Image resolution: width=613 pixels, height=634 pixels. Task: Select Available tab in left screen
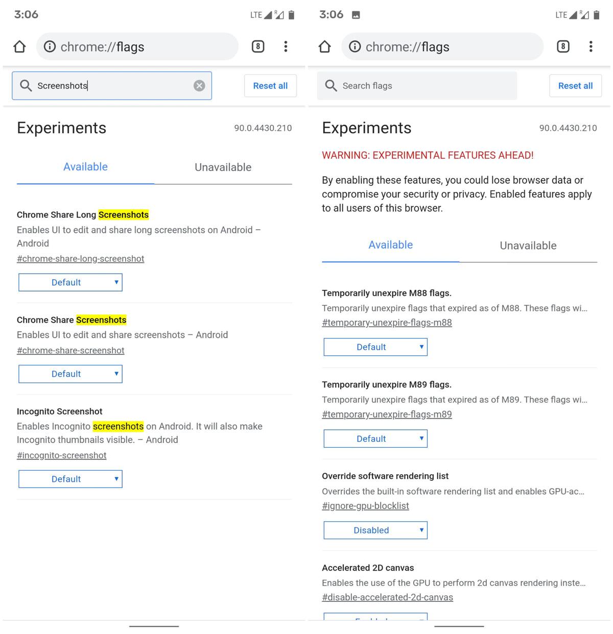85,167
